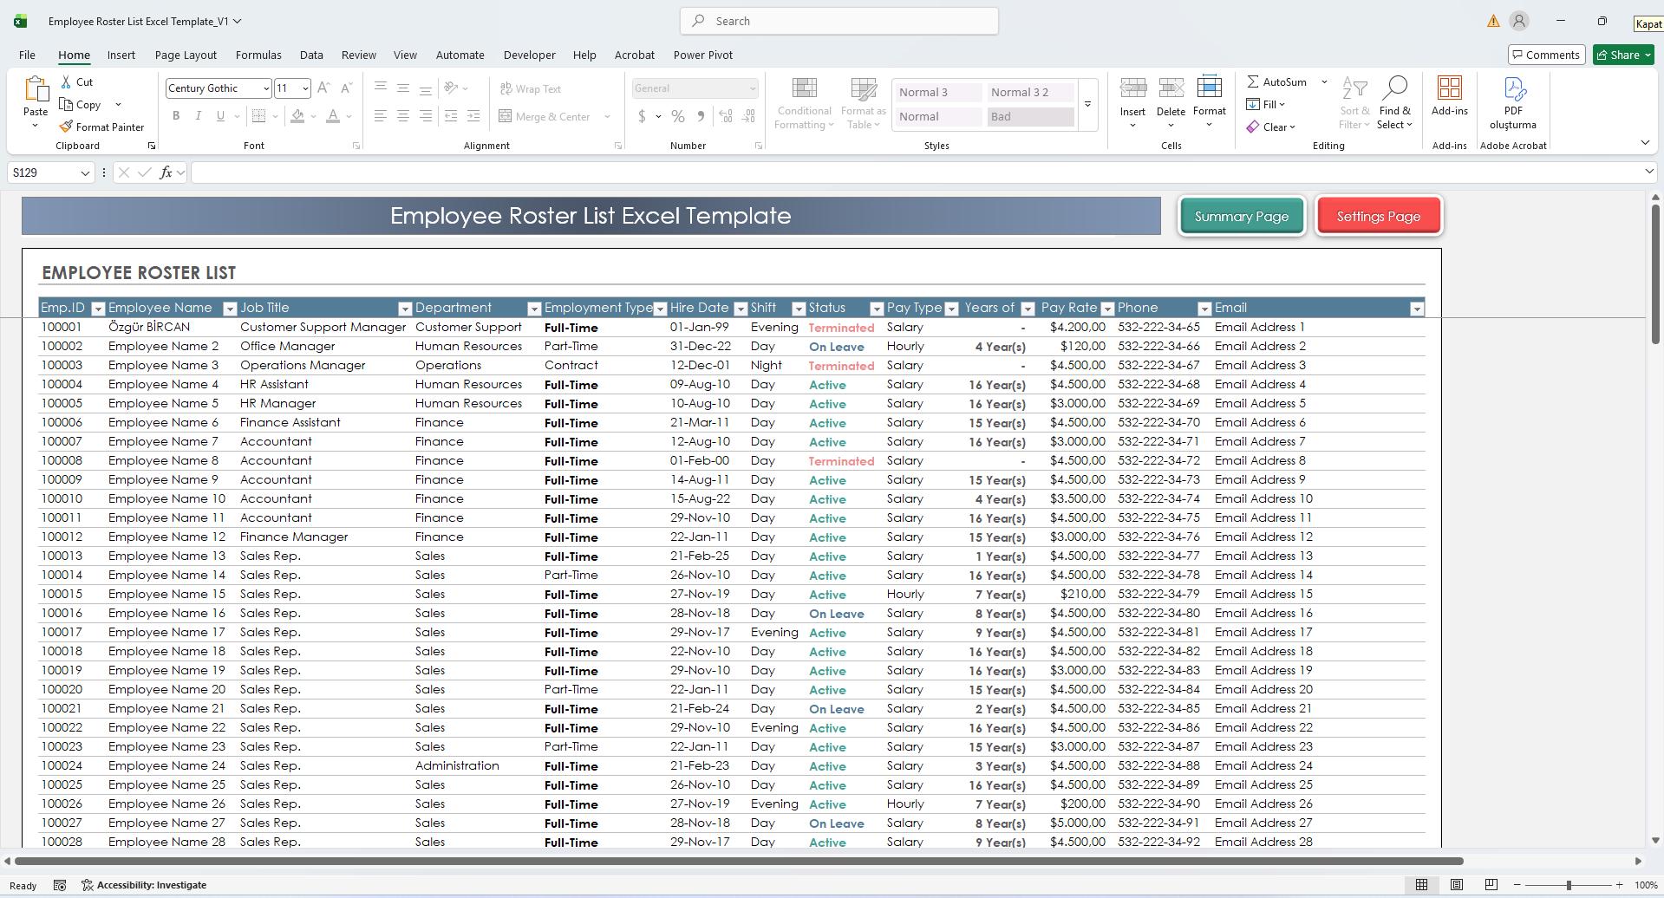
Task: Click the horizontal scrollbar thumb
Action: click(x=739, y=861)
